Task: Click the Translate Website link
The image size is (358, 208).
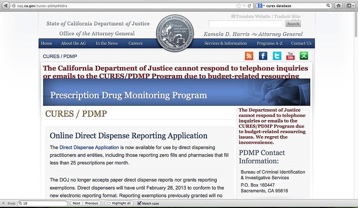Action: [x=253, y=16]
